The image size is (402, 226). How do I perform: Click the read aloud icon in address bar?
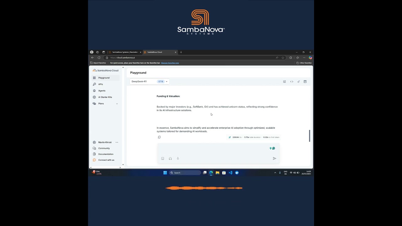pos(277,58)
